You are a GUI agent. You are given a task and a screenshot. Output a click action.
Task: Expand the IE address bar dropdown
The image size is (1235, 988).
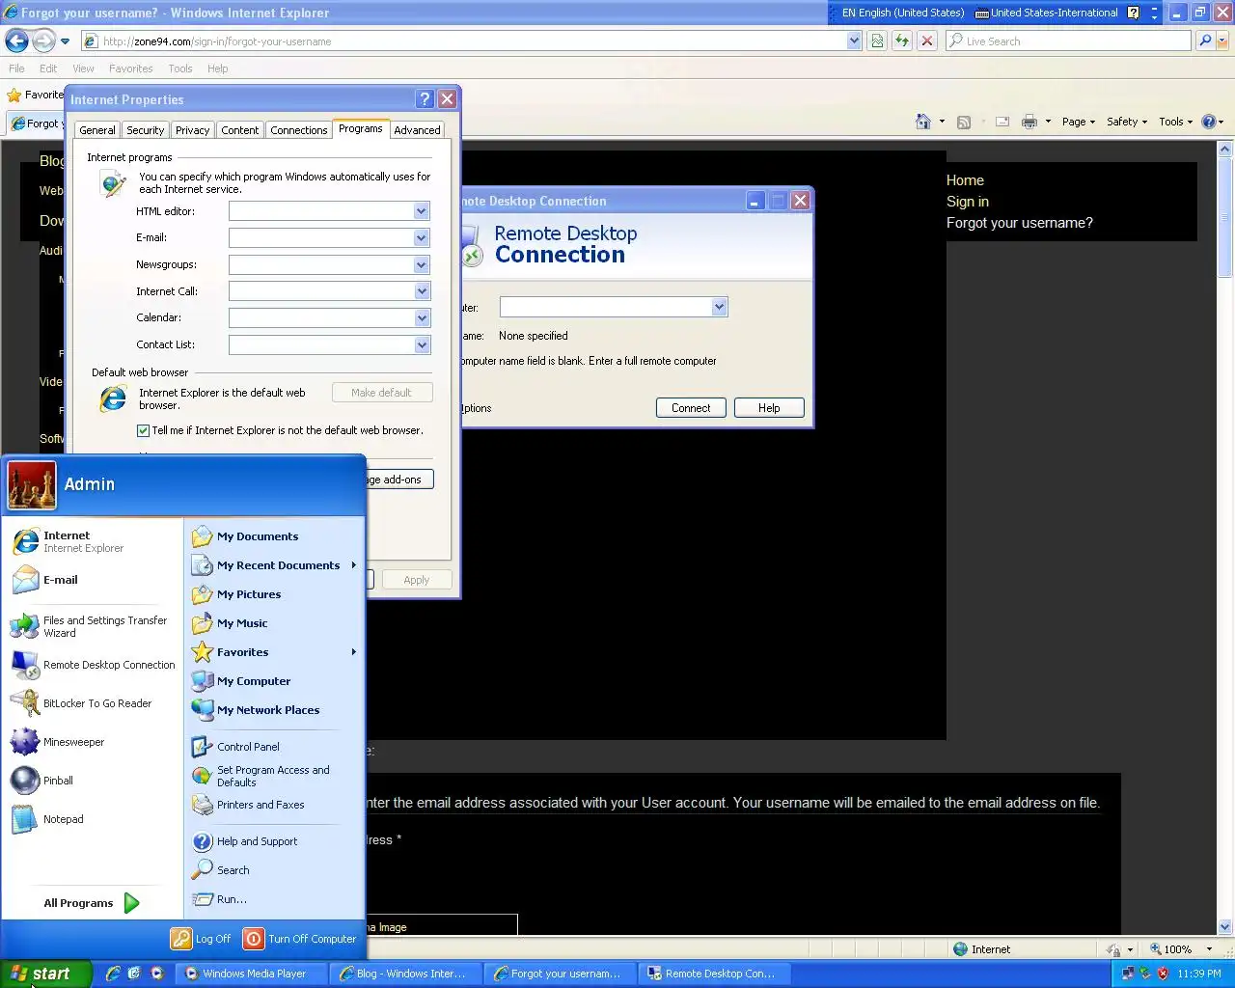(x=854, y=41)
